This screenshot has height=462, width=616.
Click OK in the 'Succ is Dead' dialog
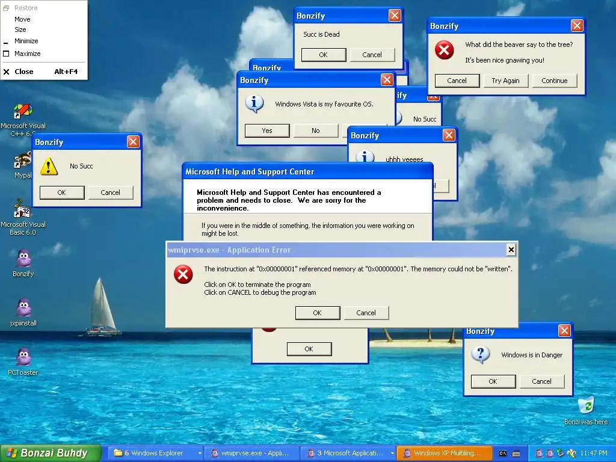tap(323, 55)
